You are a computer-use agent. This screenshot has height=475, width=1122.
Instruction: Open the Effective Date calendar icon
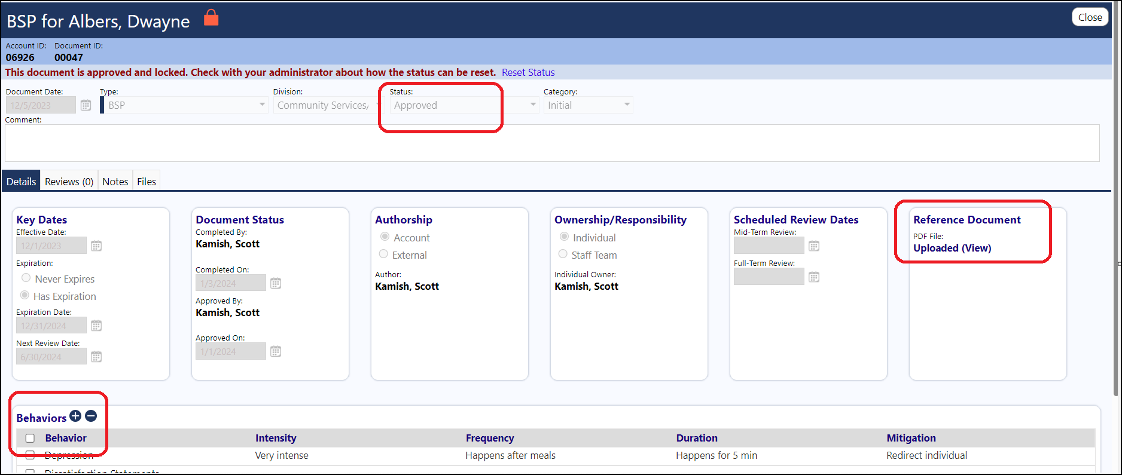[96, 246]
